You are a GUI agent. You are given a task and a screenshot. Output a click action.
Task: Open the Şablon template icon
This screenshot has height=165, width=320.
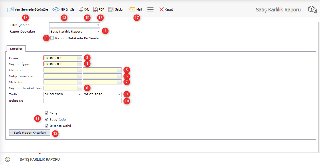[111, 9]
